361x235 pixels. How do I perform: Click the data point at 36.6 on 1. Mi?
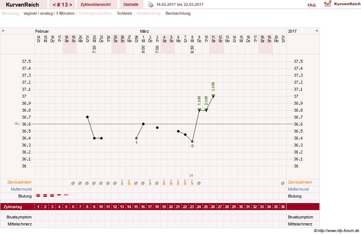[143, 124]
